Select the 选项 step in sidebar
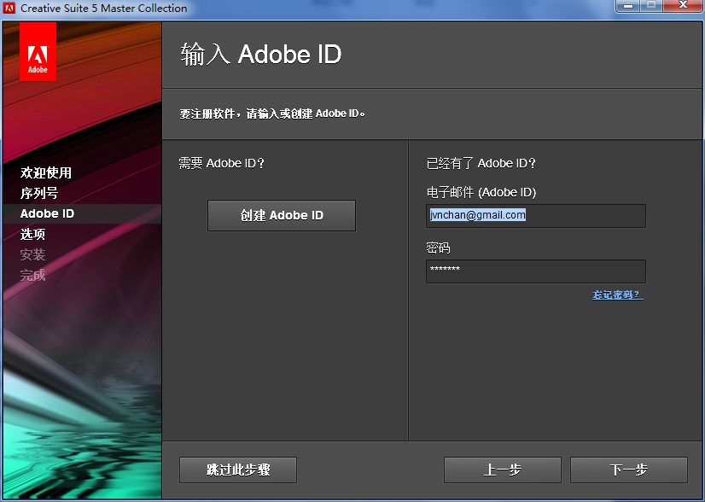 (32, 235)
